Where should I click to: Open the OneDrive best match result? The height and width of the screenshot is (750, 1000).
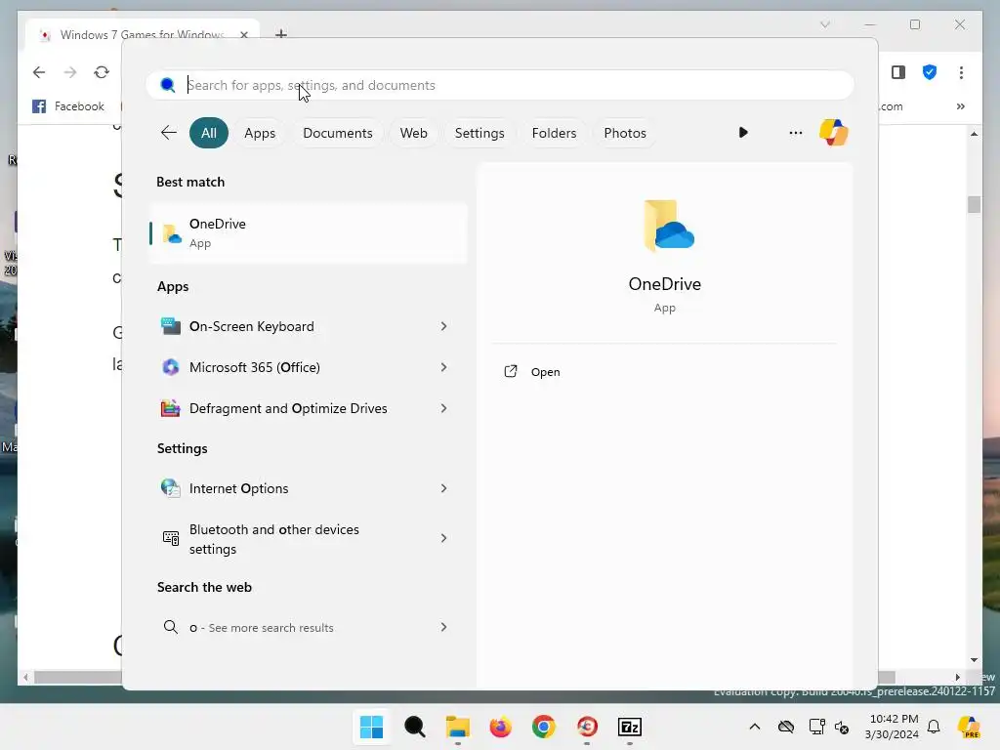tap(308, 232)
